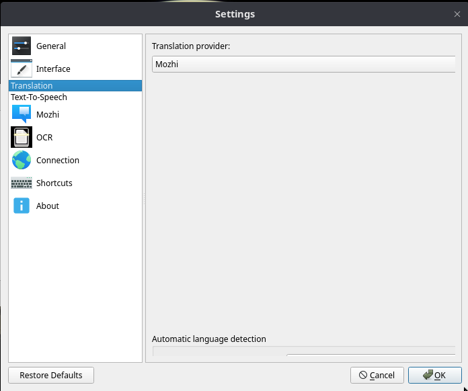Switch to the Text-To-Speech settings page

tap(39, 97)
